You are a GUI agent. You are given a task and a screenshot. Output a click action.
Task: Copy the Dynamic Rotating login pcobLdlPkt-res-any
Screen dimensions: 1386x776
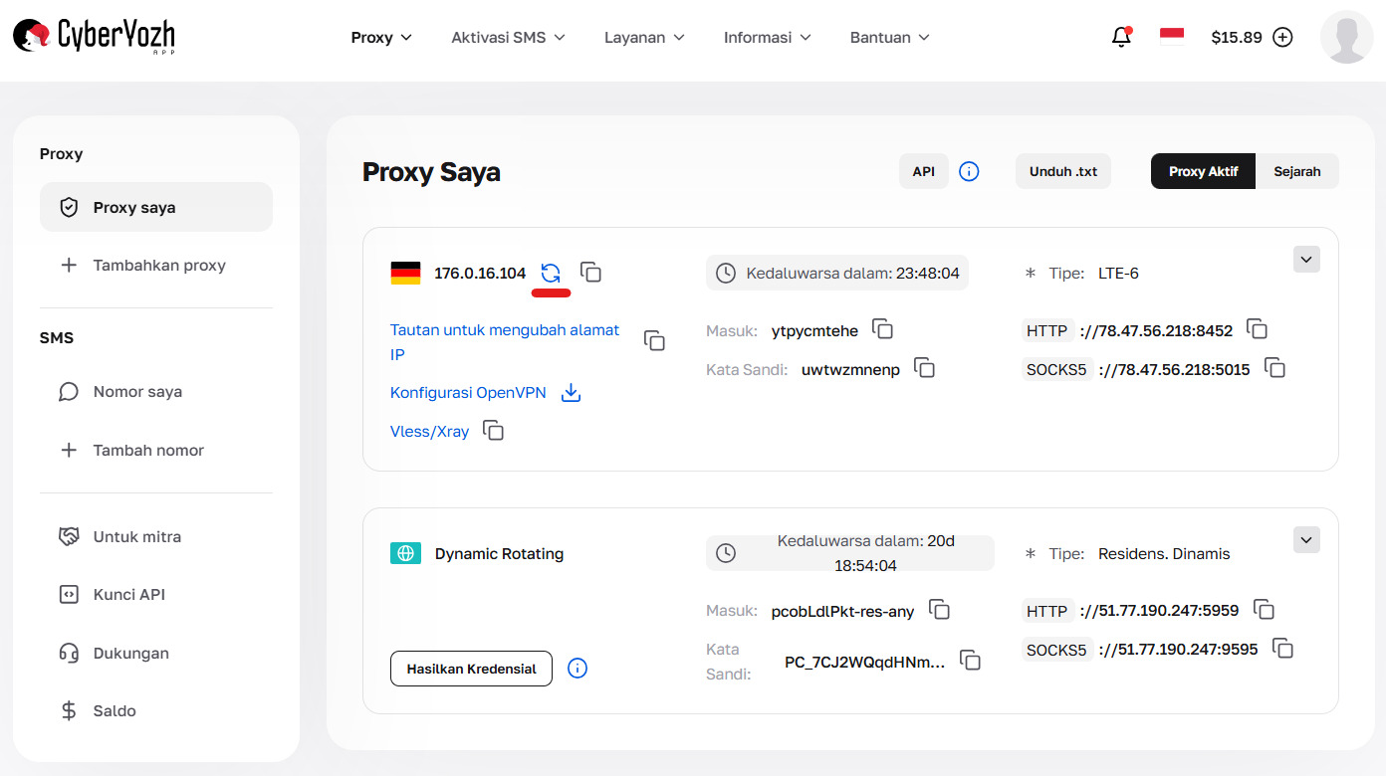click(939, 610)
